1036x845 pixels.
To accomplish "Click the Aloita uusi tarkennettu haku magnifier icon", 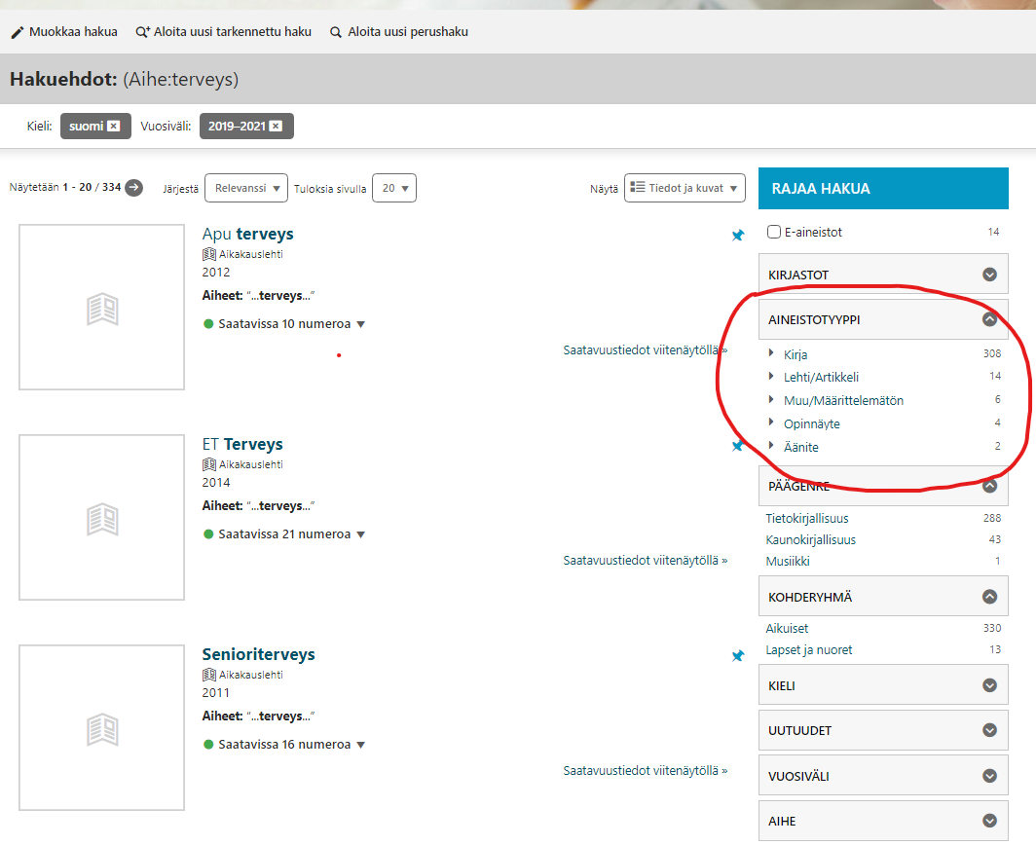I will point(143,32).
